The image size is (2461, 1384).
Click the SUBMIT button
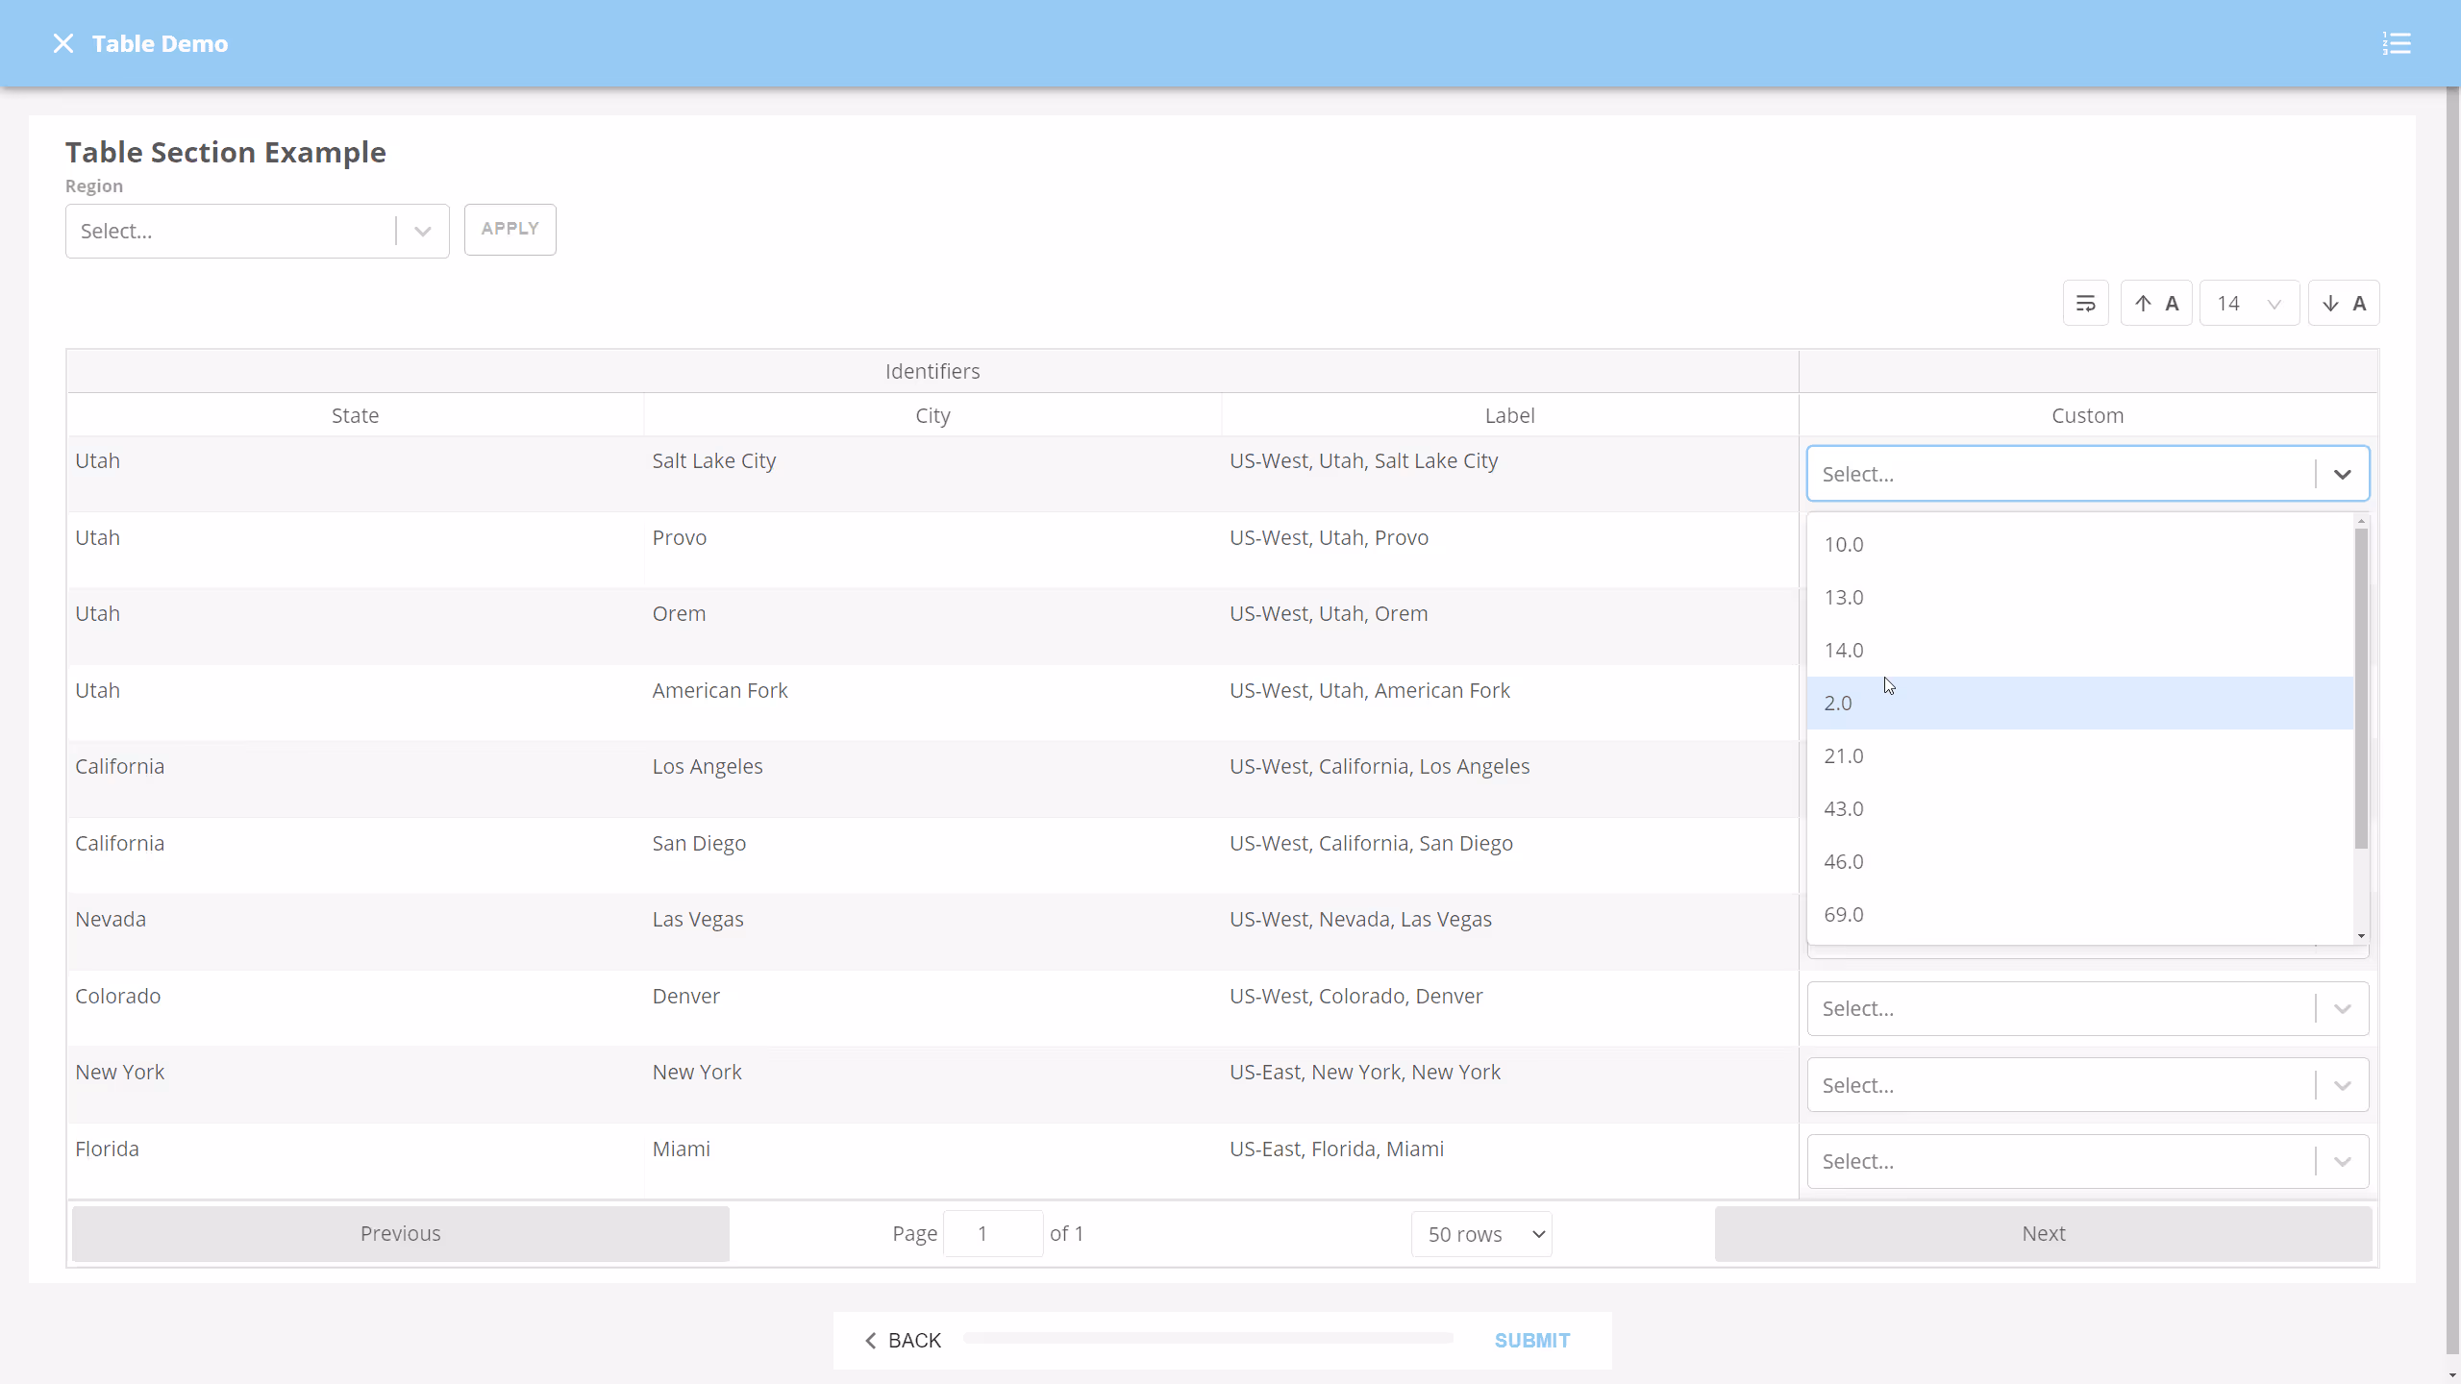tap(1531, 1341)
